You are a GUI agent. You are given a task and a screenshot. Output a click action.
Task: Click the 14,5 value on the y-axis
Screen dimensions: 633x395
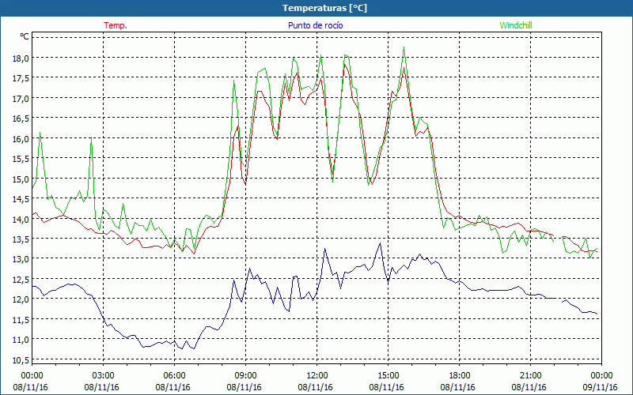click(x=21, y=199)
